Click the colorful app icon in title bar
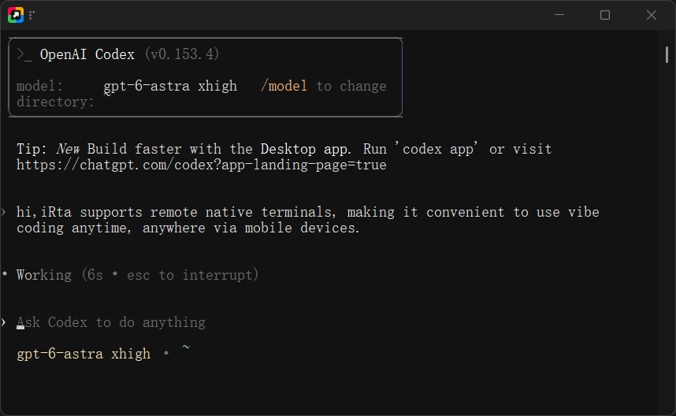The width and height of the screenshot is (676, 416). click(16, 15)
